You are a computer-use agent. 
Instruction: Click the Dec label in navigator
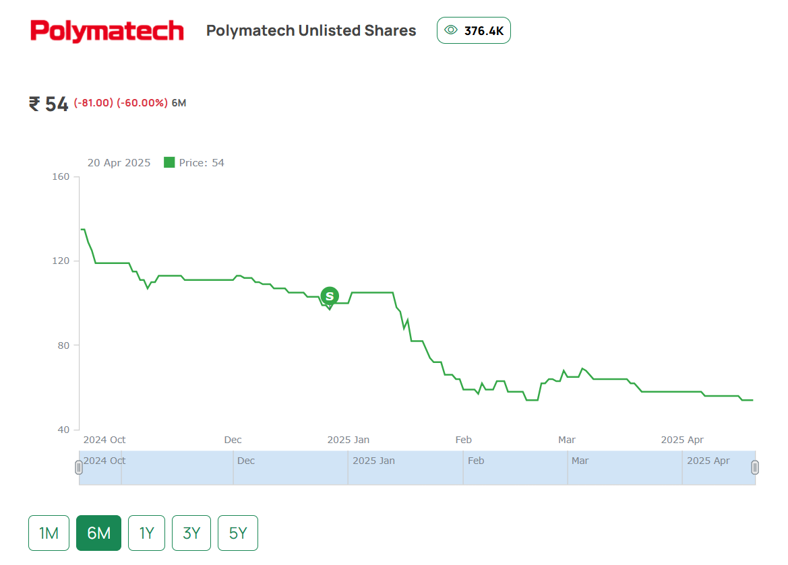tap(246, 461)
